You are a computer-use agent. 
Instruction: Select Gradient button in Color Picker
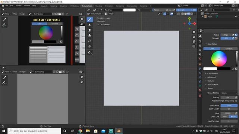[x=229, y=49]
